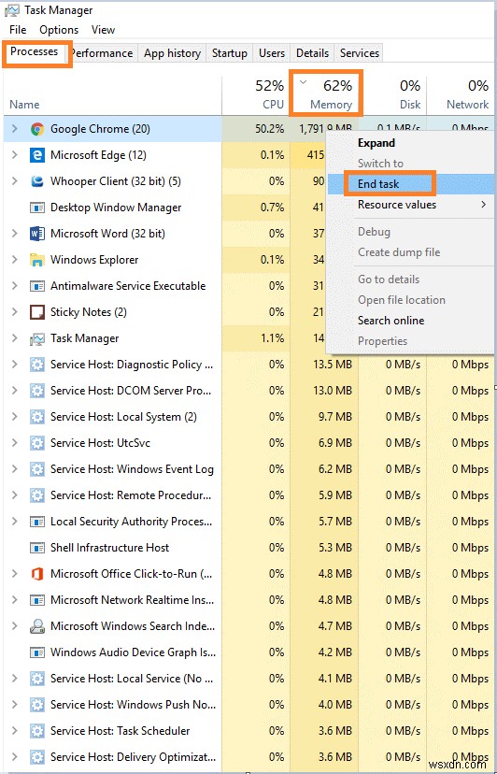Click the Task Manager process row icon
This screenshot has height=774, width=497.
click(x=37, y=338)
